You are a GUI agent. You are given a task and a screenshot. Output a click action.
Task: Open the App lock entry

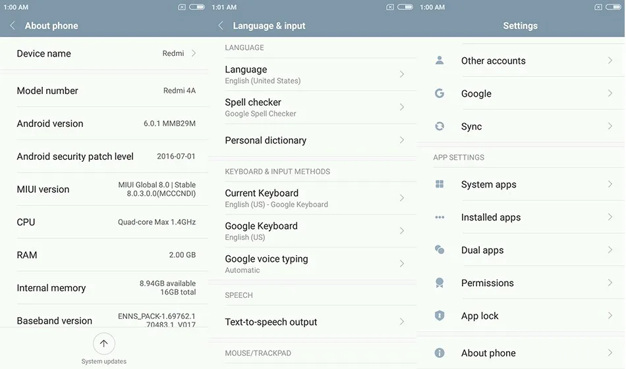point(521,316)
